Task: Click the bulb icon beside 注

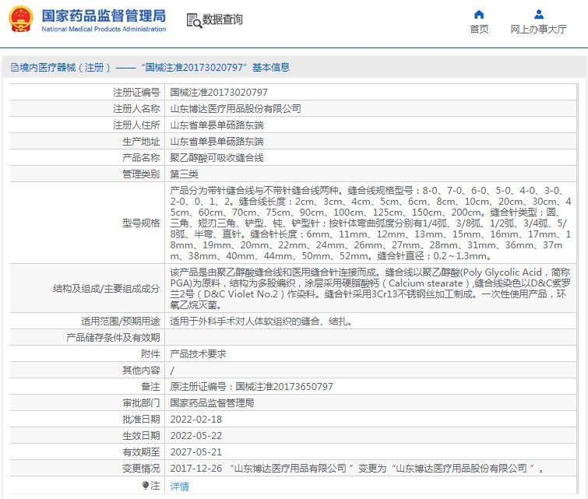Action: tap(145, 485)
